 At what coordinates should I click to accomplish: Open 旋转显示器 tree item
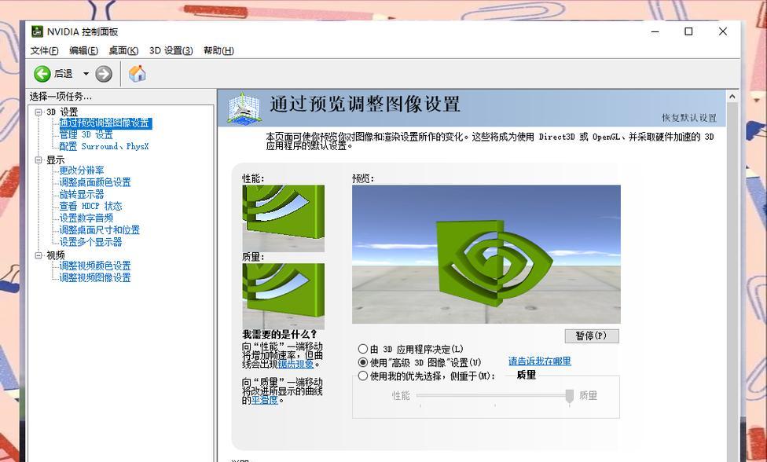[x=82, y=194]
